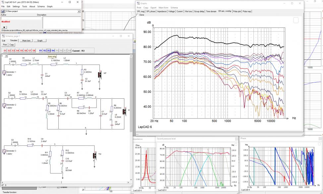Click the save project disk icon
Screen dimensions: 323x194
pos(3,11)
